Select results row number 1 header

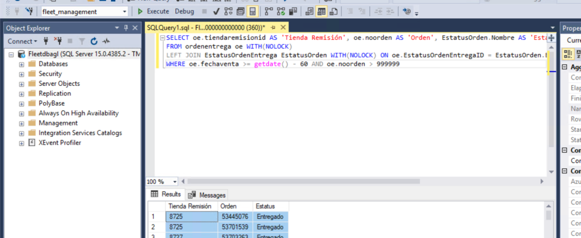157,216
